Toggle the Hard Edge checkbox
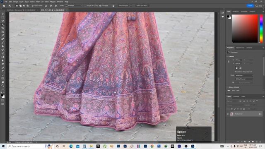 100,6
